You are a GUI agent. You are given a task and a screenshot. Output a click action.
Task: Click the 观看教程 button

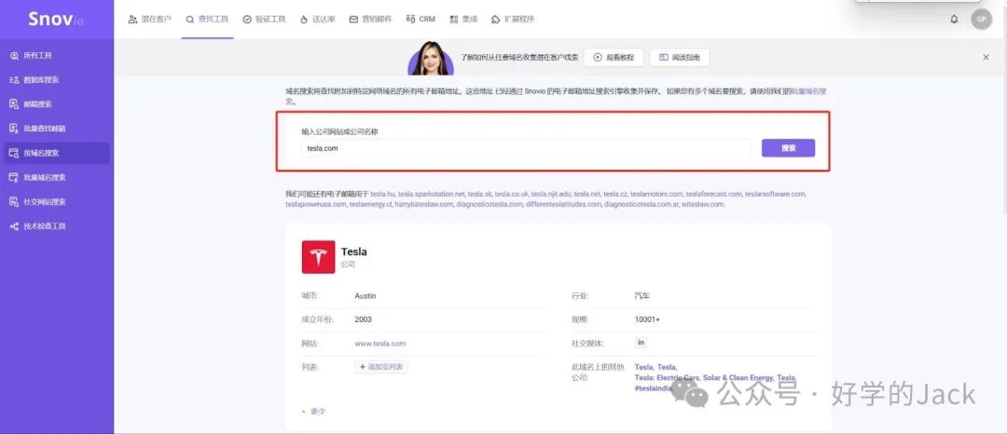614,58
